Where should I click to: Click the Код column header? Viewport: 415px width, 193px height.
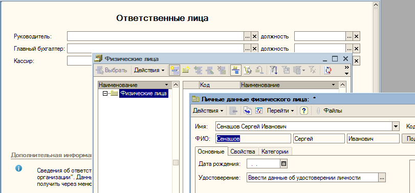tap(219, 85)
